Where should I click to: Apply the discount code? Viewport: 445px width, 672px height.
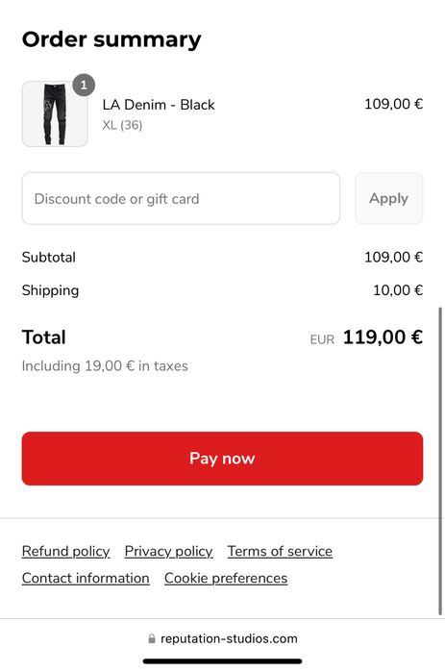coord(389,198)
